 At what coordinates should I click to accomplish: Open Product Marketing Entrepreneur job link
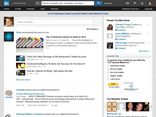30,94
